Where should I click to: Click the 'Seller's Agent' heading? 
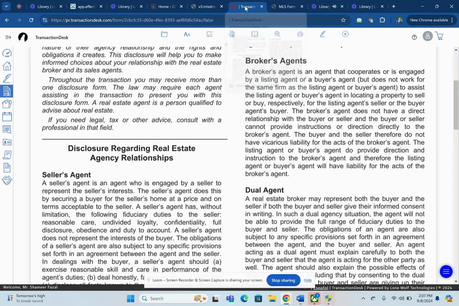click(66, 175)
